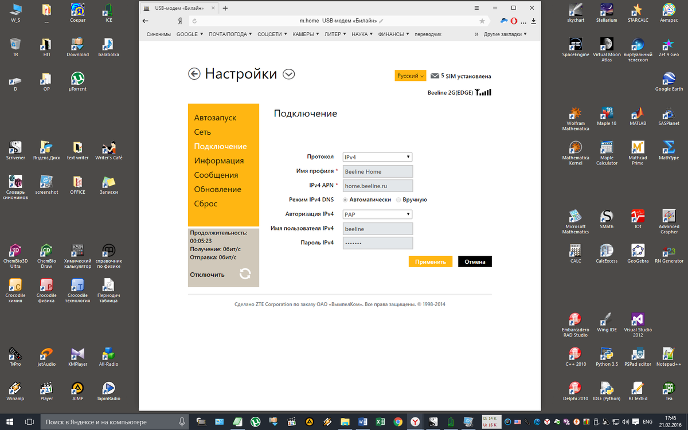Click the IPv4 APN input field
Screen dimensions: 688x430
pyautogui.click(x=378, y=185)
